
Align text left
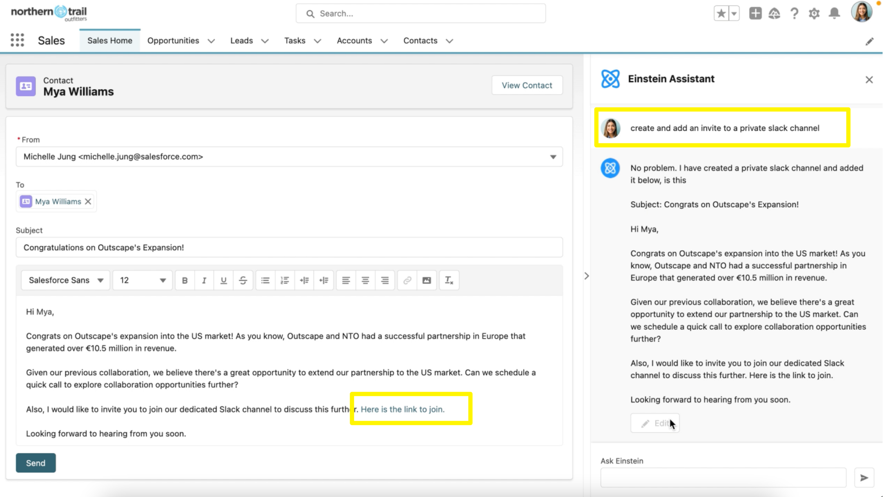pyautogui.click(x=346, y=280)
